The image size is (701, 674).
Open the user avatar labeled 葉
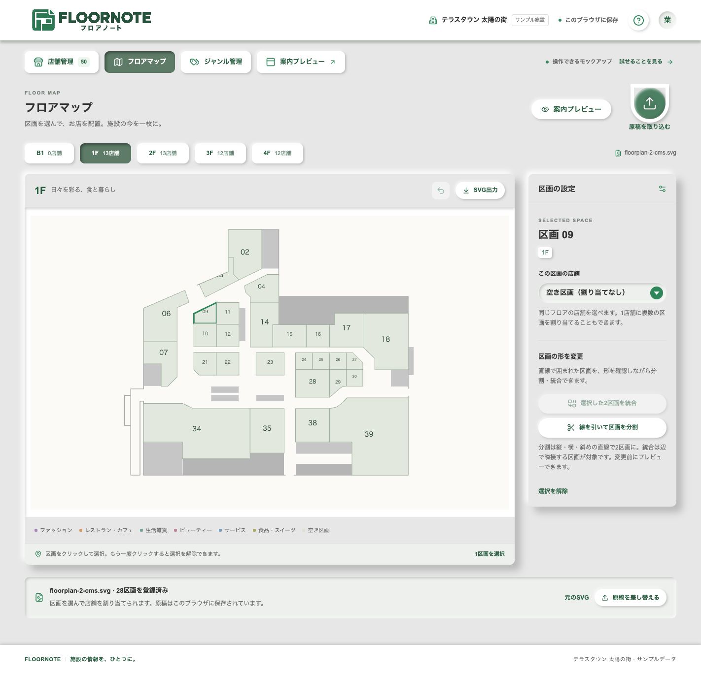click(x=667, y=20)
